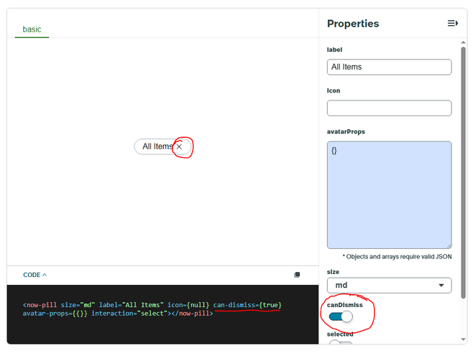Click the Properties panel scrollbar thumb
This screenshot has height=353, width=473.
click(464, 173)
